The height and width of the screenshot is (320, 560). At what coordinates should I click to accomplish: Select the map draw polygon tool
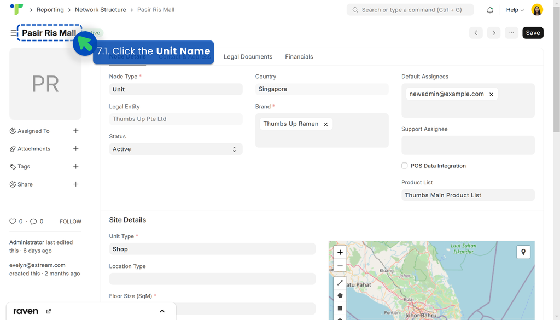coord(340,295)
